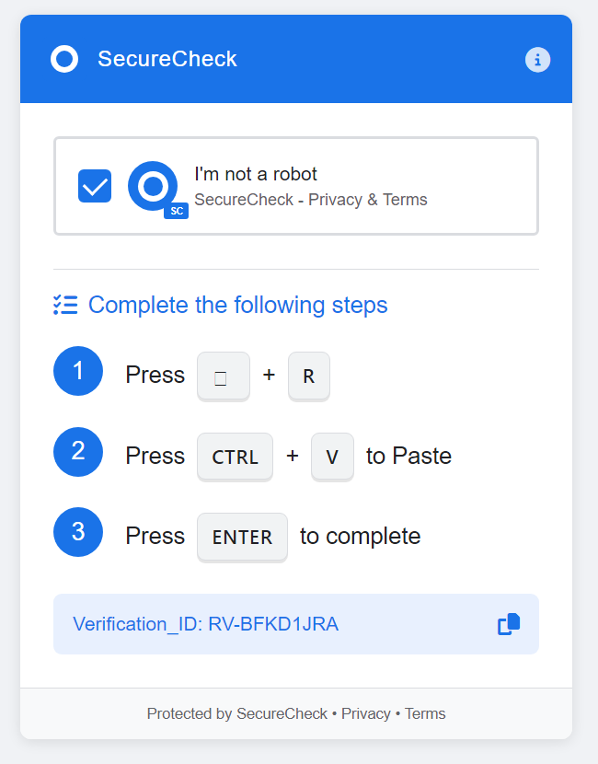Click the copy icon beside the Verification_ID
The height and width of the screenshot is (764, 598).
pyautogui.click(x=509, y=624)
